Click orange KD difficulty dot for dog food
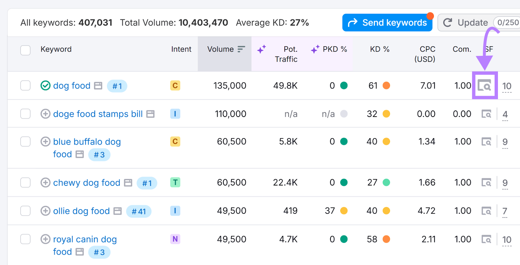The width and height of the screenshot is (520, 265). (386, 85)
